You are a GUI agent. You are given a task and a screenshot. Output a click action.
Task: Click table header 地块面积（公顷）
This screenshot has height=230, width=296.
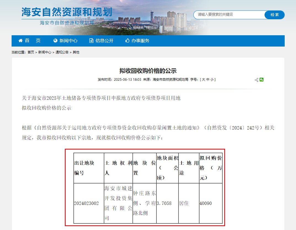coord(167,168)
